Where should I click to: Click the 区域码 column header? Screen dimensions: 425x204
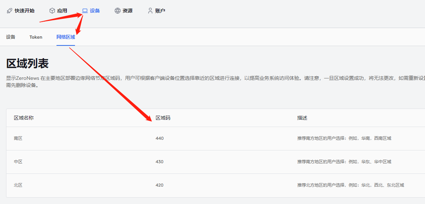(163, 118)
